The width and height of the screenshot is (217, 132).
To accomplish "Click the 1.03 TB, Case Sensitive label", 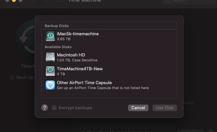I will pos(77,60).
